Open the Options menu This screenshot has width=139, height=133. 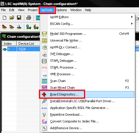pos(61,10)
